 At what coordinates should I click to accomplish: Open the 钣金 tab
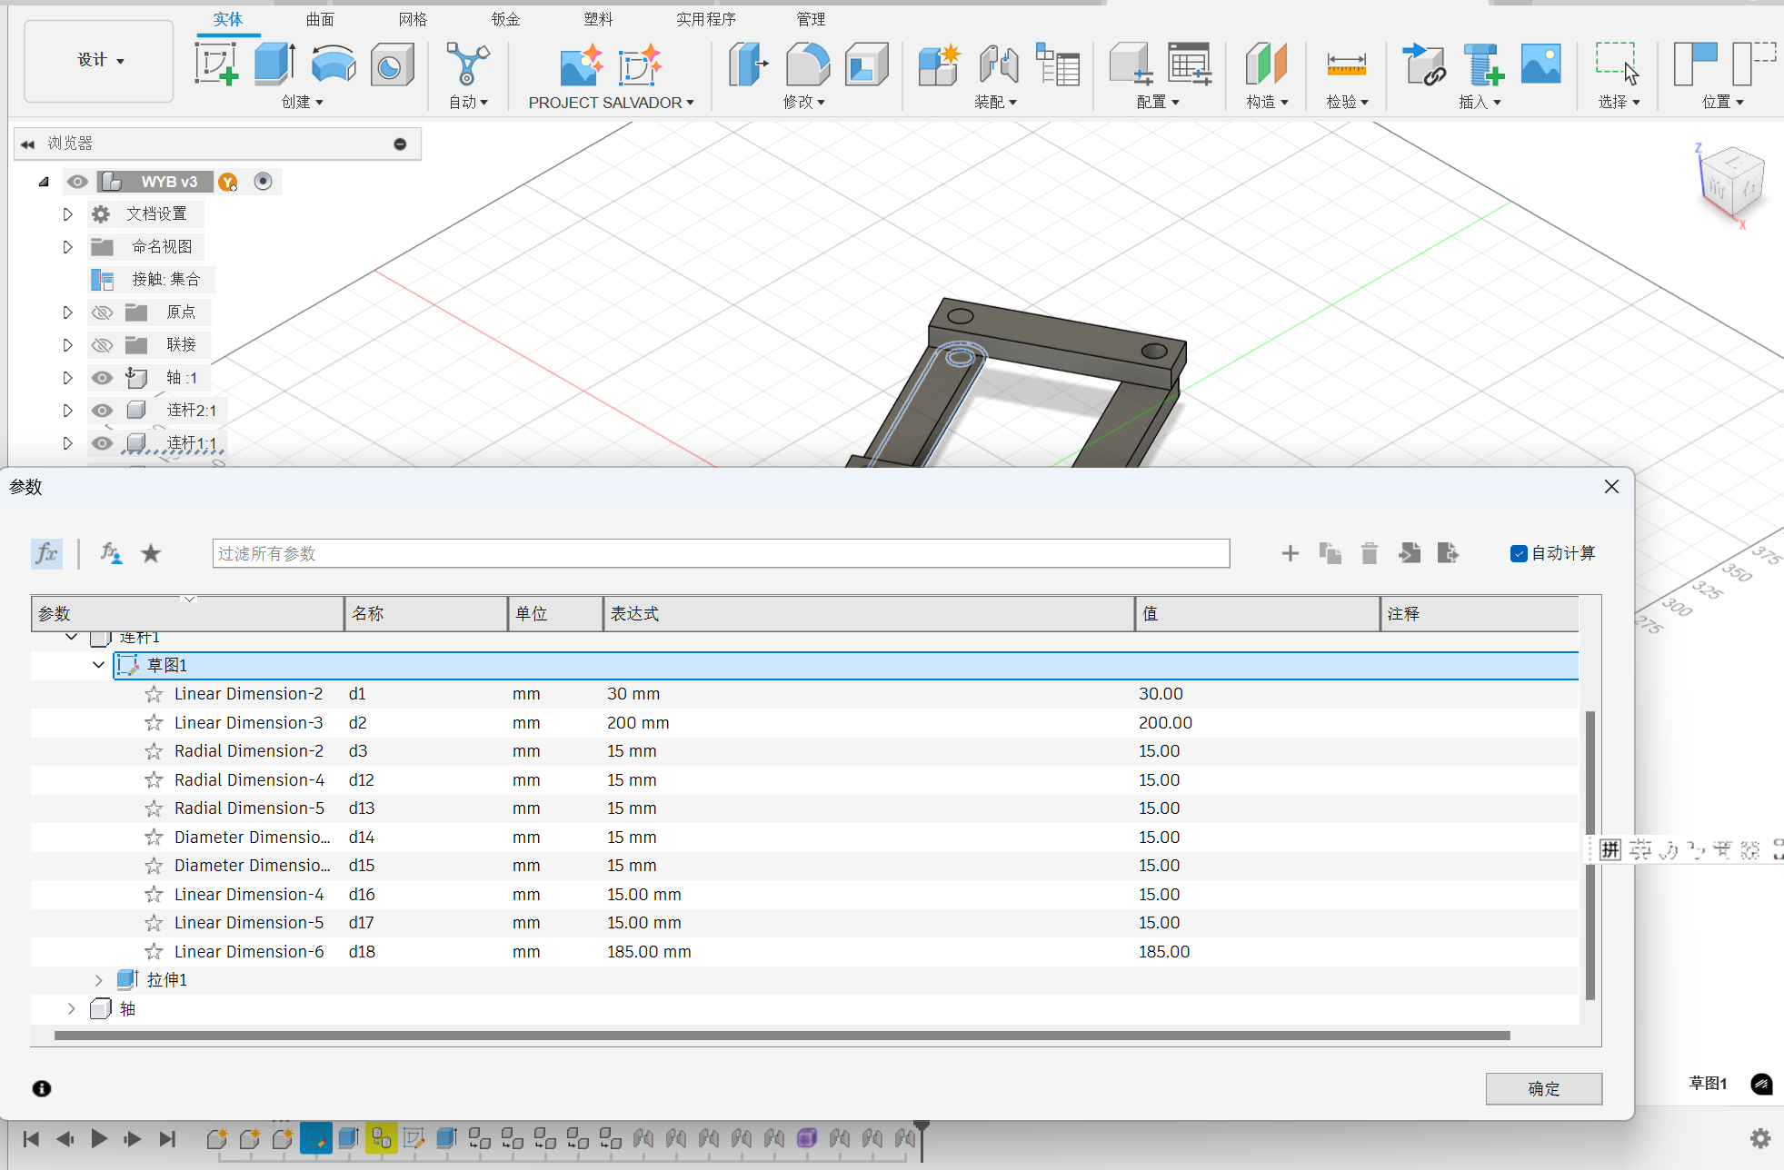point(505,19)
